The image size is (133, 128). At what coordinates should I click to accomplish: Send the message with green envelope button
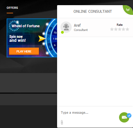tap(124, 117)
